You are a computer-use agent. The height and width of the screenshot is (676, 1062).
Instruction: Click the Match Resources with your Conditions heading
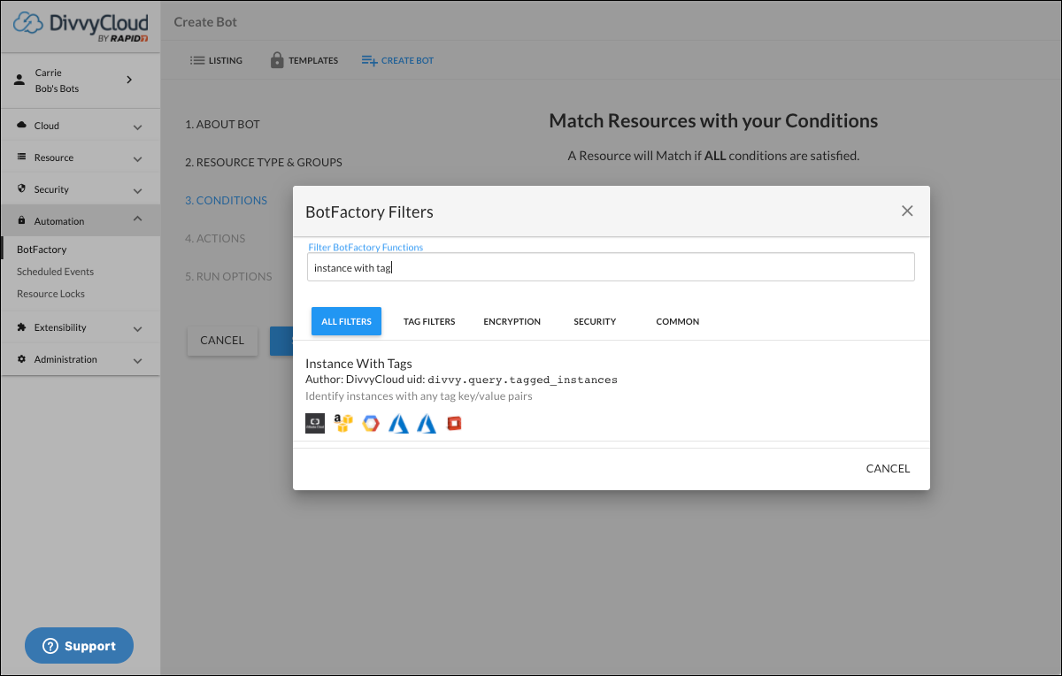coord(713,121)
